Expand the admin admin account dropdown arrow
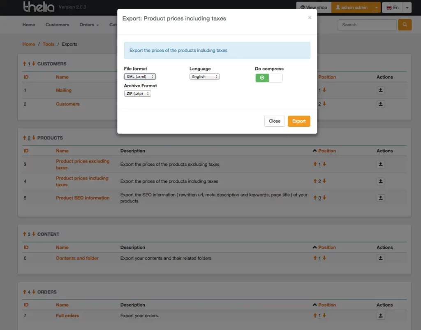 [376, 7]
